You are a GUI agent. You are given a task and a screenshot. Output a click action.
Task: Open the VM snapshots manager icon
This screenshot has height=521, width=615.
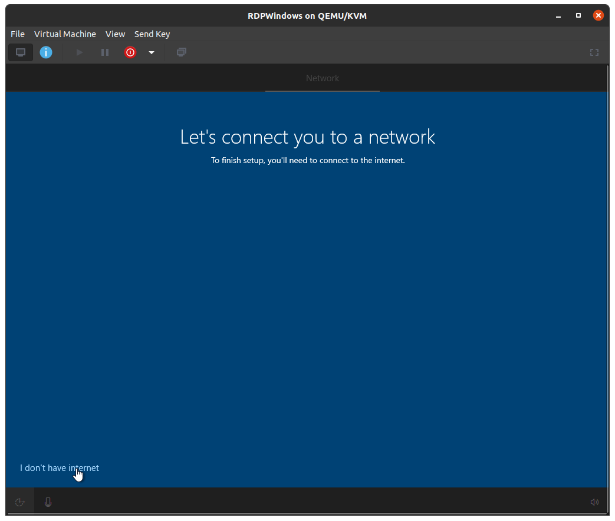point(182,52)
